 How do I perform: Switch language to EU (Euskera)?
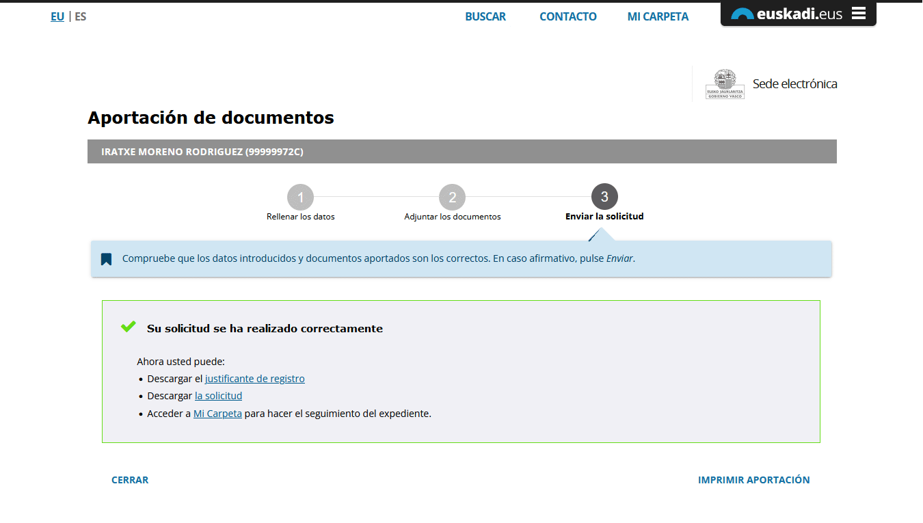[57, 16]
